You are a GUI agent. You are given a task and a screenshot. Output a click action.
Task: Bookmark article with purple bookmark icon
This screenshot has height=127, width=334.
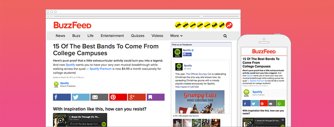tap(155, 97)
